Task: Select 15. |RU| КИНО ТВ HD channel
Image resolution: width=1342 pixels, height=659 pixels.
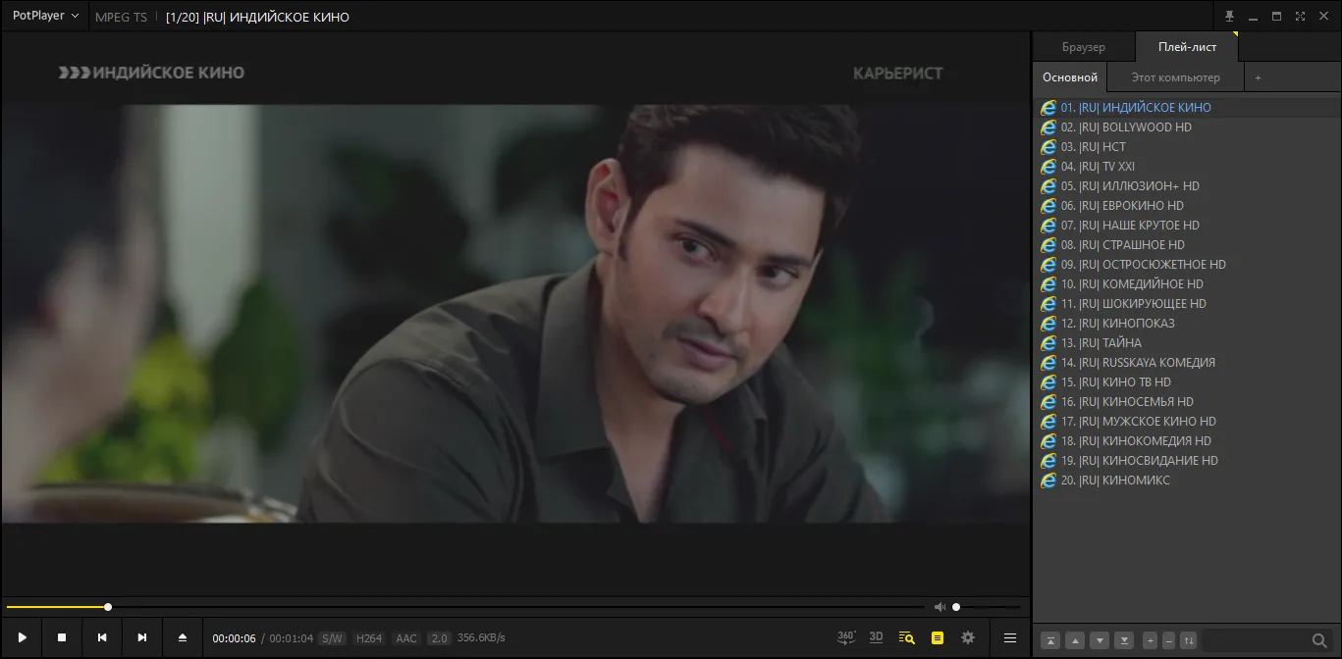Action: pyautogui.click(x=1187, y=382)
